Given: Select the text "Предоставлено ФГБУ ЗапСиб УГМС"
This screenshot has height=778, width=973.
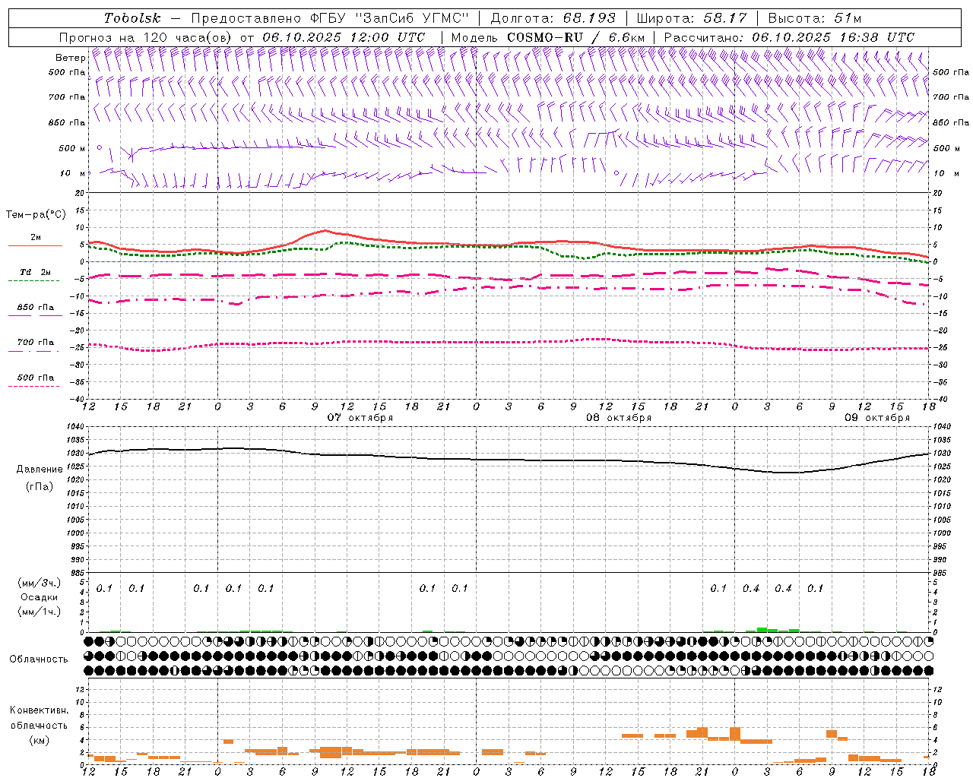Looking at the screenshot, I should coord(330,18).
